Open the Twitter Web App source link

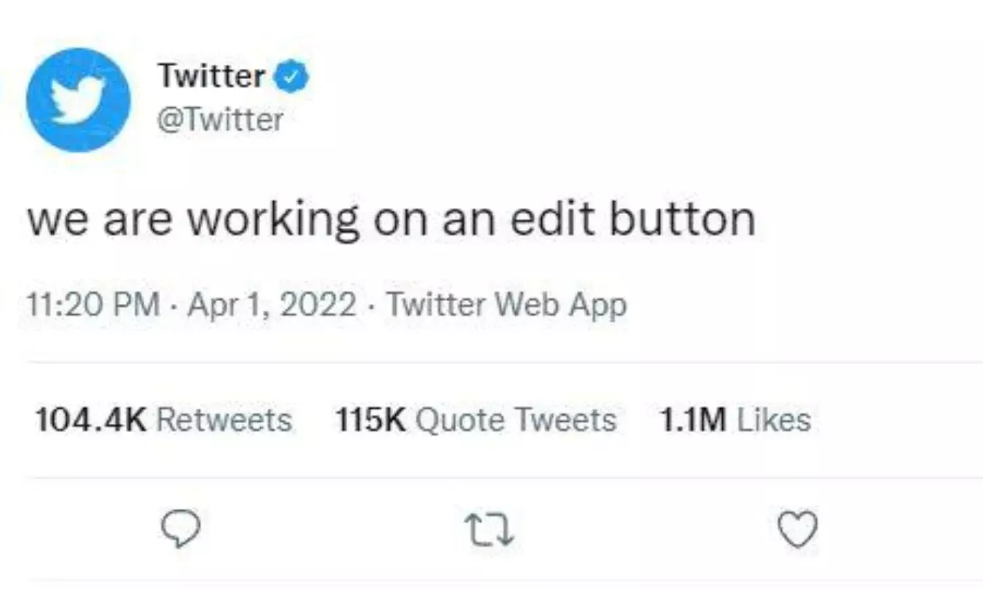click(507, 305)
